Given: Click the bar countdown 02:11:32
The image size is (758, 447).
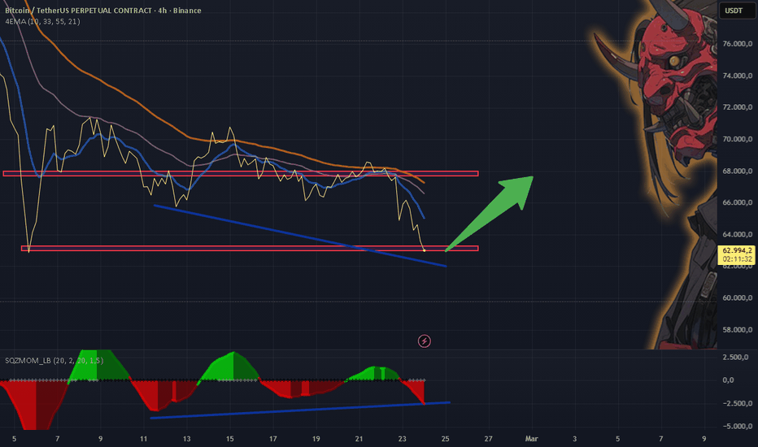Looking at the screenshot, I should point(737,259).
